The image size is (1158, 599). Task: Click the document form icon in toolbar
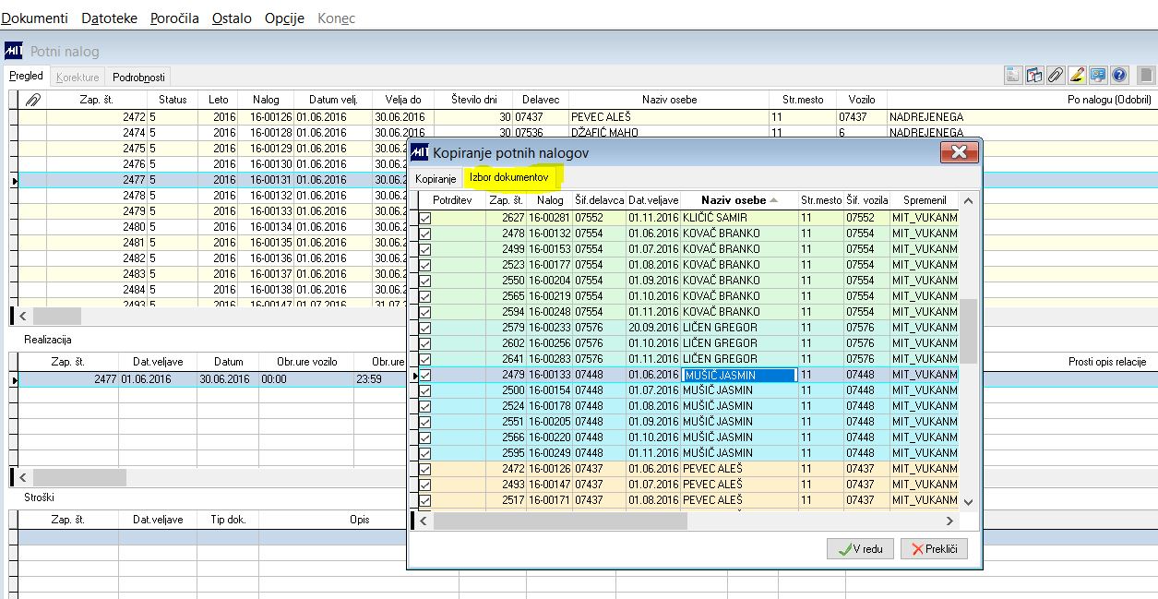pos(1012,76)
